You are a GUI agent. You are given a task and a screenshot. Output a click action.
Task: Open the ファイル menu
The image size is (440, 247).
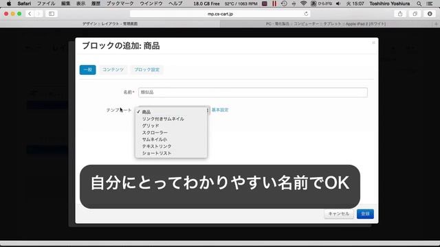pyautogui.click(x=46, y=3)
